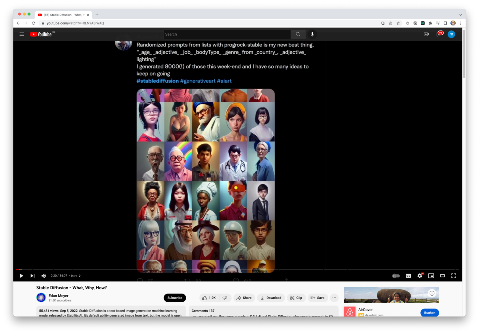Viewport: 479px width, 334px height.
Task: Bookmark this page with the star
Action: point(398,23)
